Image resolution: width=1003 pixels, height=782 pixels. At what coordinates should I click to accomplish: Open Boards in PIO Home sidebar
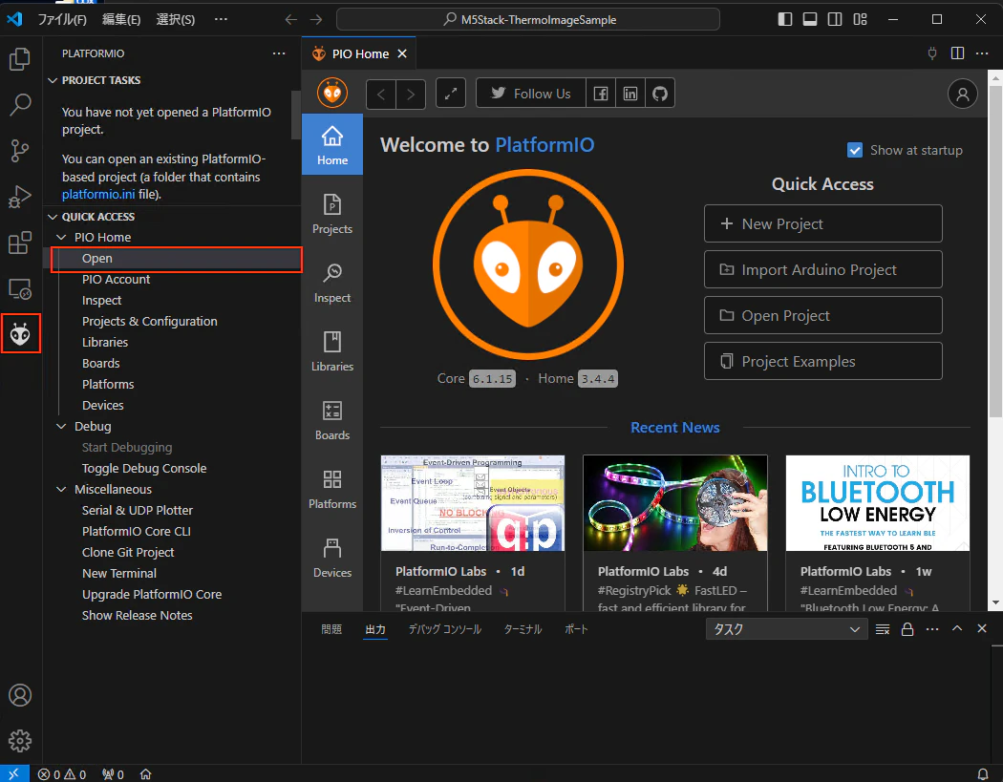pos(332,419)
